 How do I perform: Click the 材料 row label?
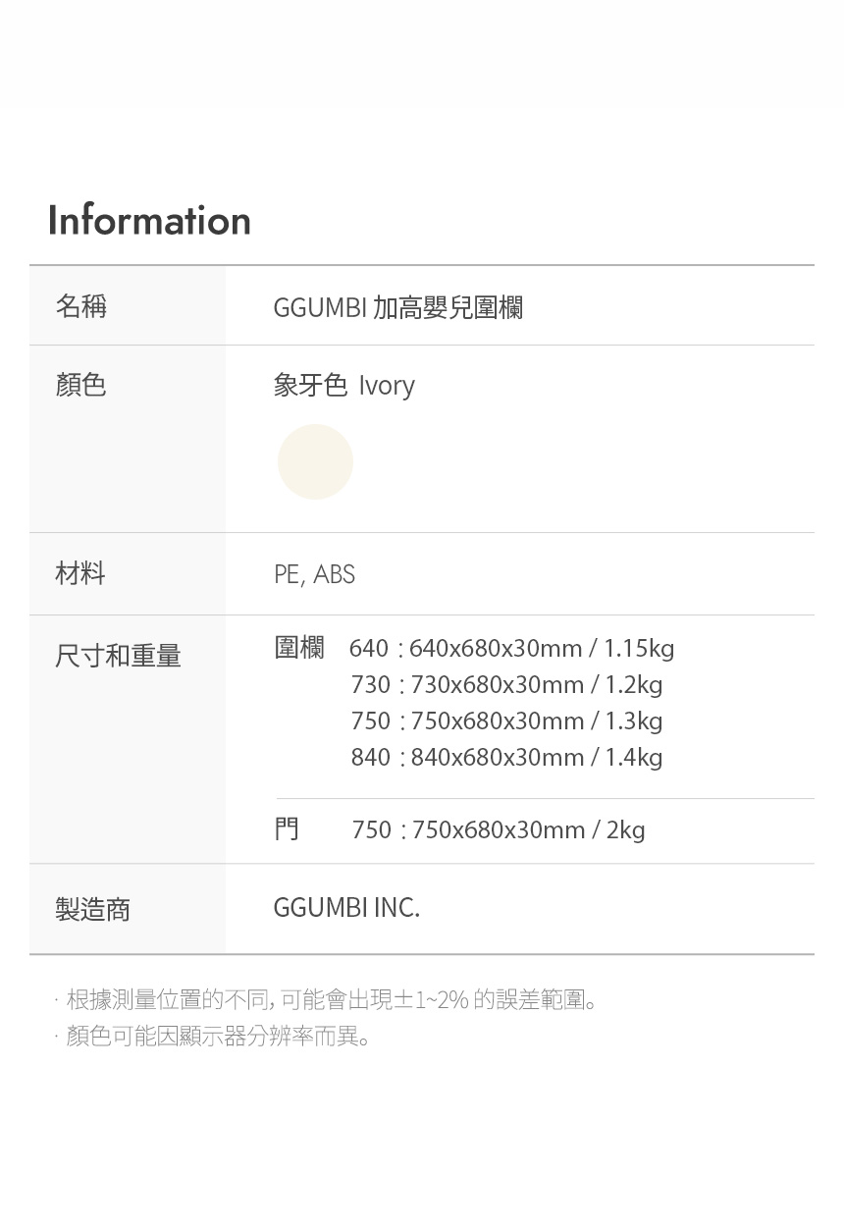click(x=80, y=573)
